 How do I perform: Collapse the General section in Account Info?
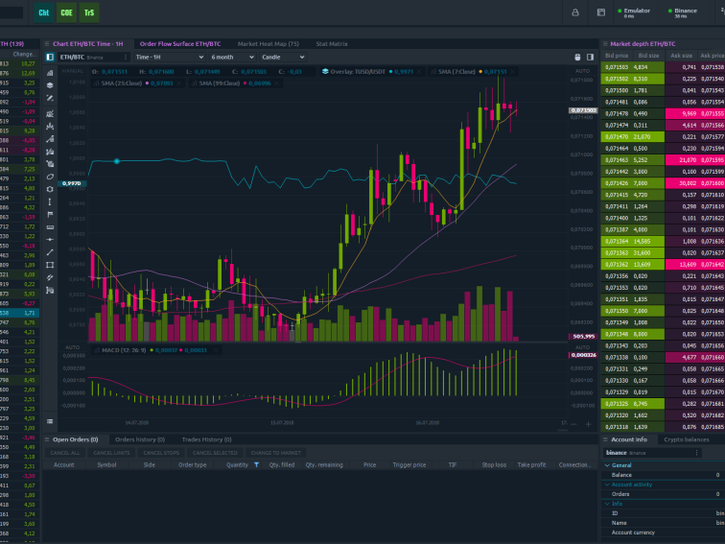[607, 465]
